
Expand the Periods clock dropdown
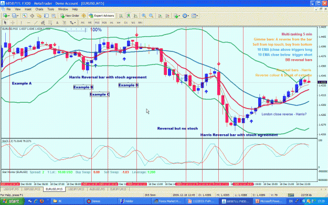(188, 16)
